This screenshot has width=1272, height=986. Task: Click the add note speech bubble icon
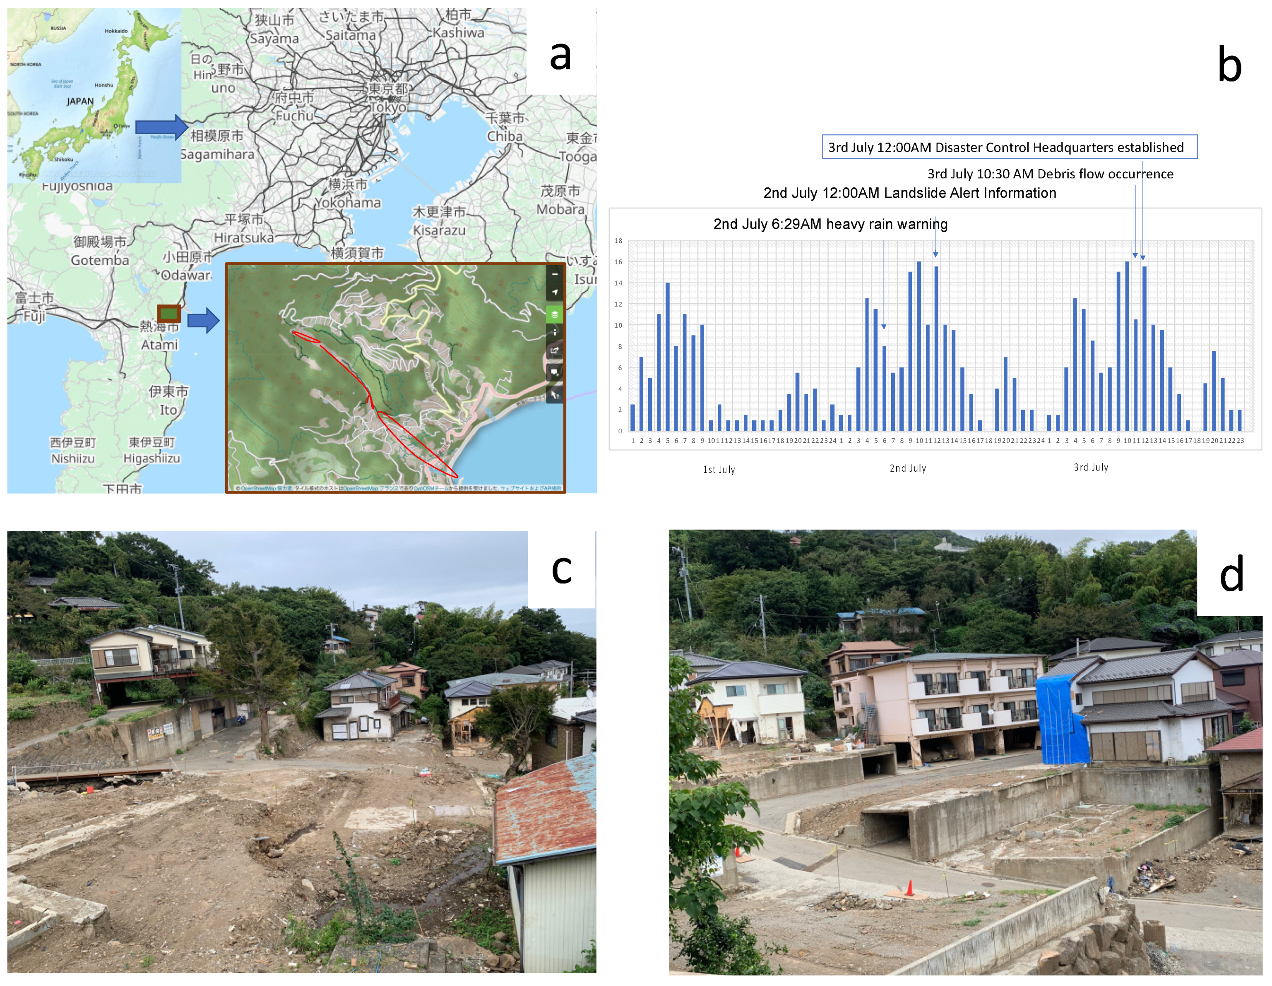(x=555, y=372)
